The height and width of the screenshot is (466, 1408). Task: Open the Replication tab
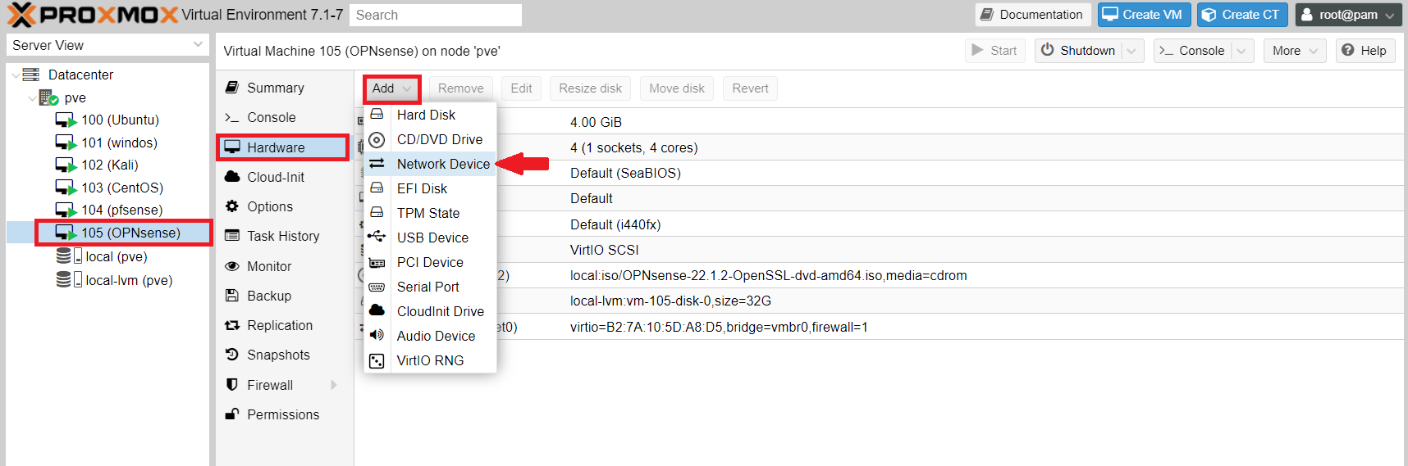[284, 325]
